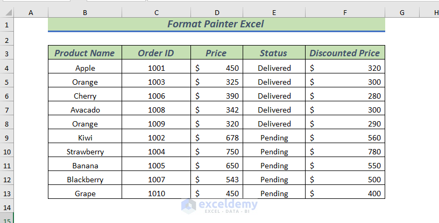The image size is (439, 223).
Task: Select the 'Order ID' header cell
Action: click(x=156, y=53)
